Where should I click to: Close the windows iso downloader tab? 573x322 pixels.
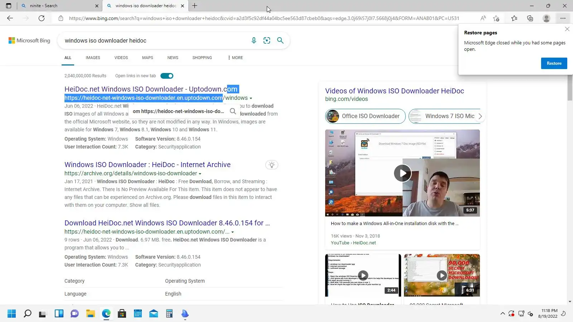pyautogui.click(x=183, y=6)
